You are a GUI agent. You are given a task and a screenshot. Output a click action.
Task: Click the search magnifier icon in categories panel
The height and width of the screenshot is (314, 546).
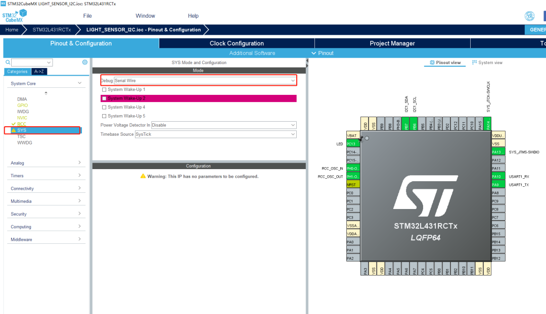[x=8, y=62]
